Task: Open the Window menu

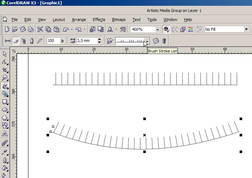Action: tap(170, 20)
